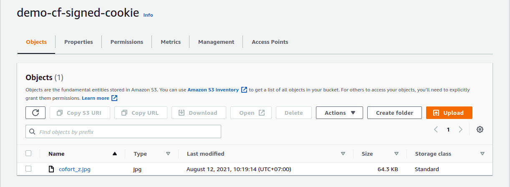
Task: Open the cofort_z.jpg object link
Action: tap(75, 169)
